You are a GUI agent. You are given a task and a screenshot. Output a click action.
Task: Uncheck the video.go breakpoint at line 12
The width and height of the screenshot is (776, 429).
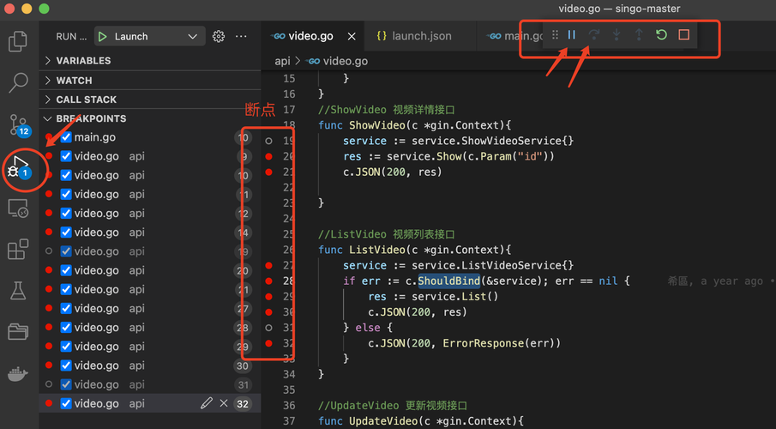pos(66,213)
